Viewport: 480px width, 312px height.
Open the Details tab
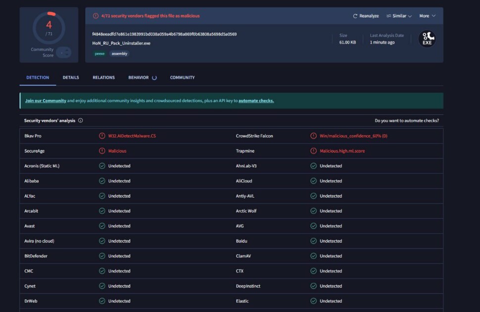click(x=71, y=78)
